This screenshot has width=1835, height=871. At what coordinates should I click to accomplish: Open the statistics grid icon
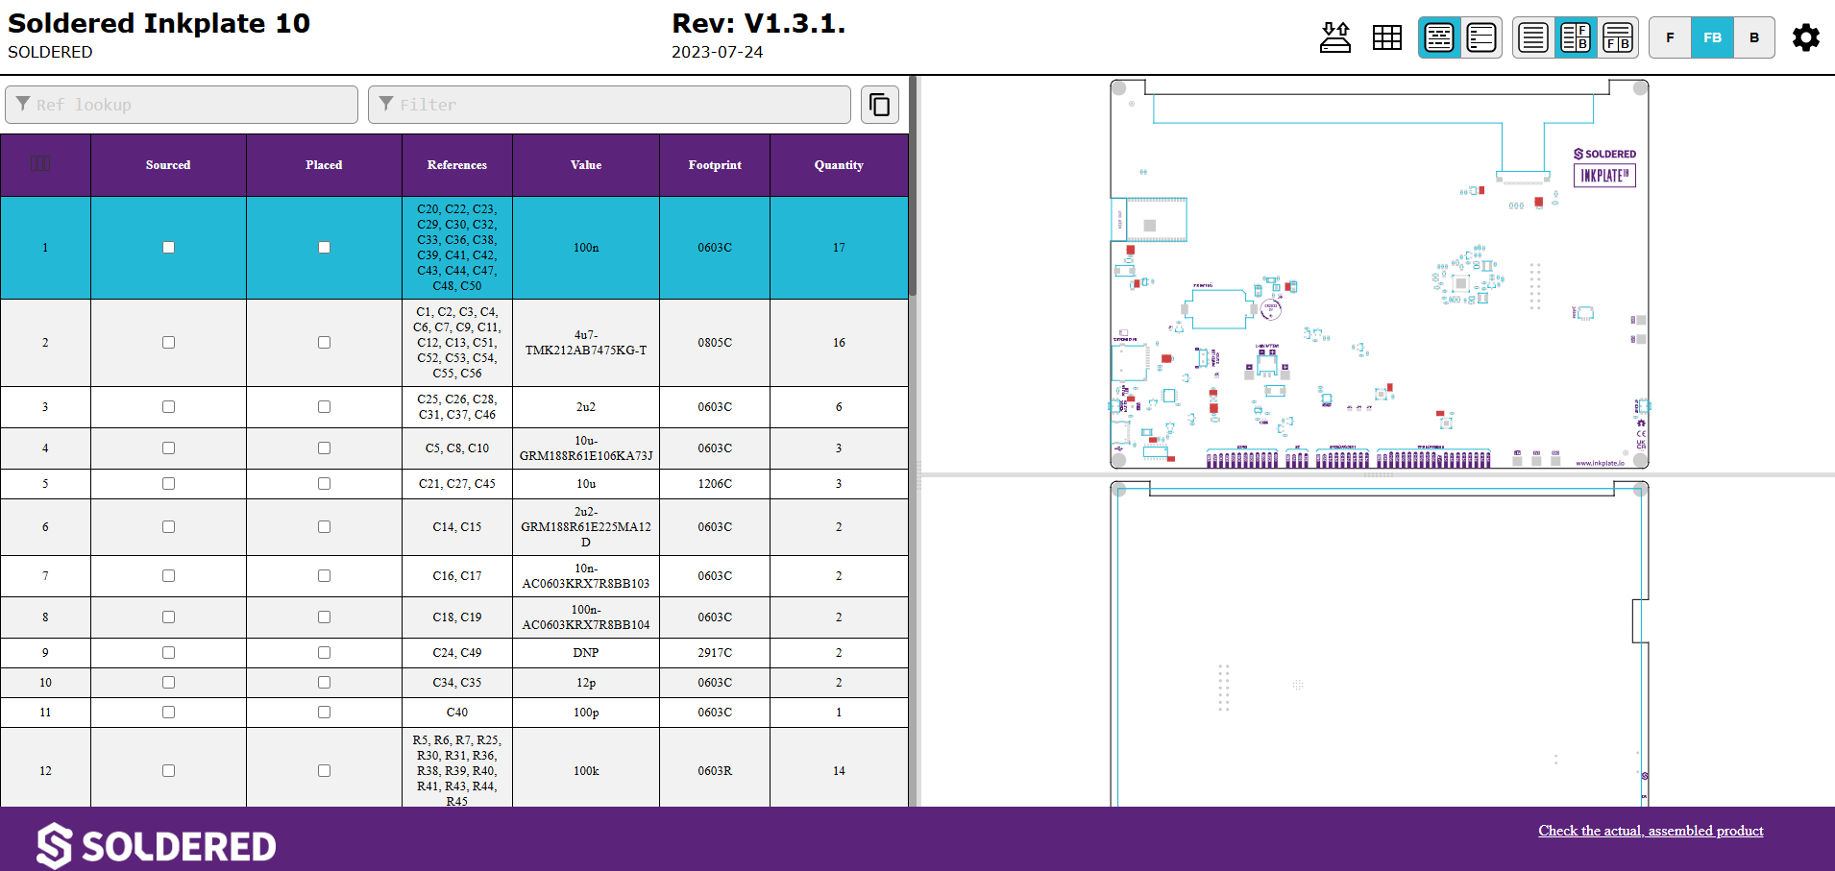coord(1386,38)
